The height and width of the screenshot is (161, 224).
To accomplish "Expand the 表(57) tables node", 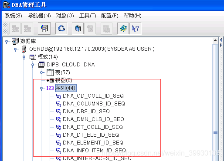I will (x=42, y=72).
